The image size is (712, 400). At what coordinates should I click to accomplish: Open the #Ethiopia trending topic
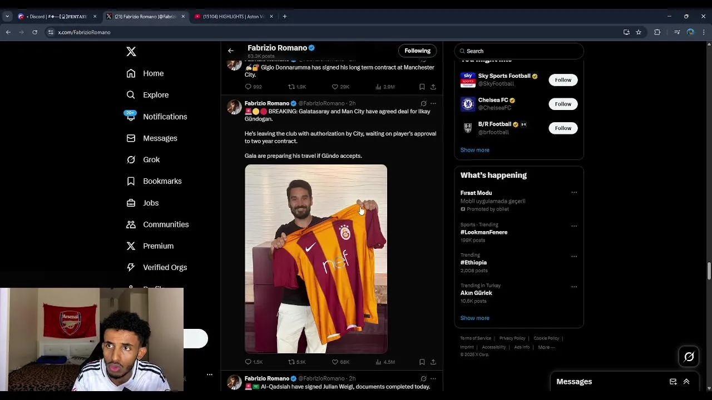(x=473, y=263)
